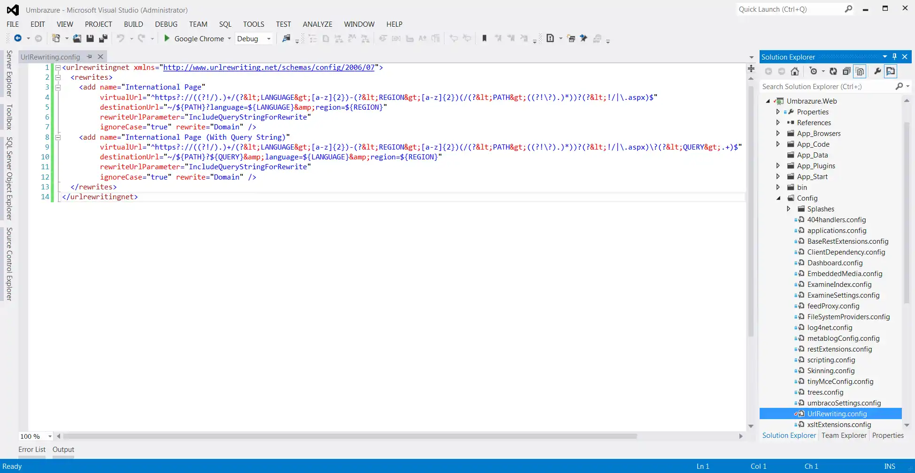Open Solution Explorer window options dropdown arrow
Viewport: 915px width, 473px height.
coord(885,57)
